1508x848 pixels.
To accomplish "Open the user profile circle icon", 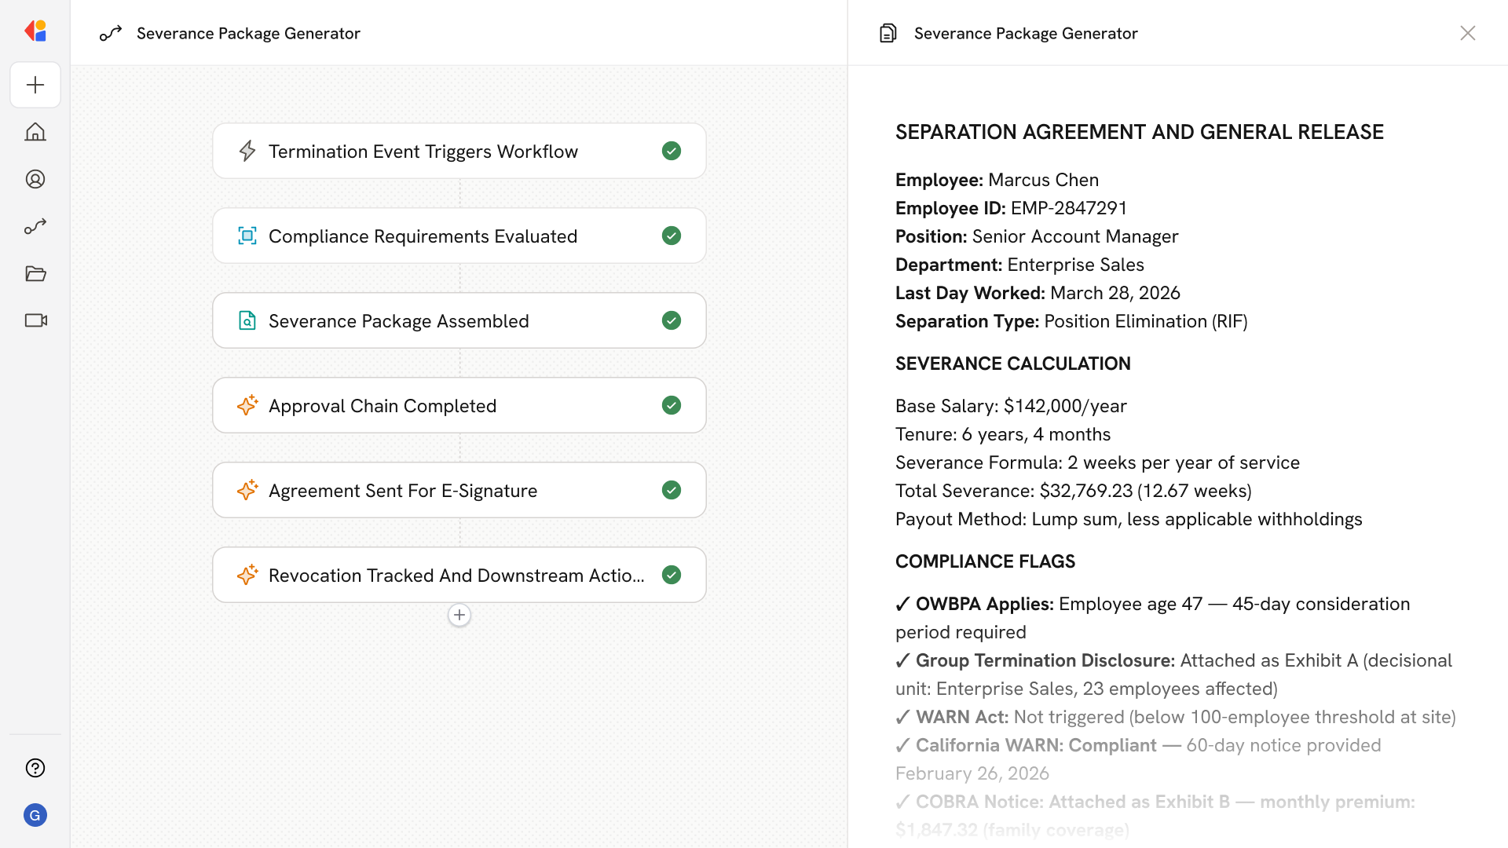I will (x=35, y=179).
